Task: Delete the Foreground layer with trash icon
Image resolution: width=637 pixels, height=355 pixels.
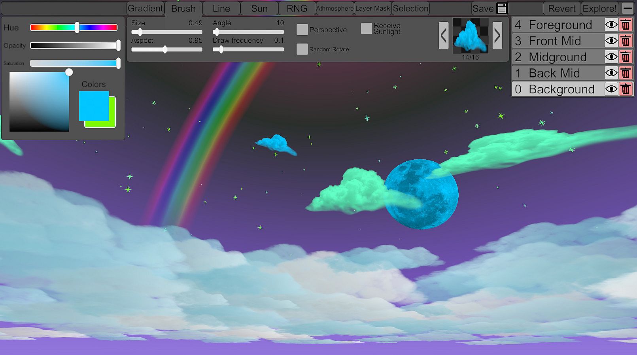Action: click(626, 25)
